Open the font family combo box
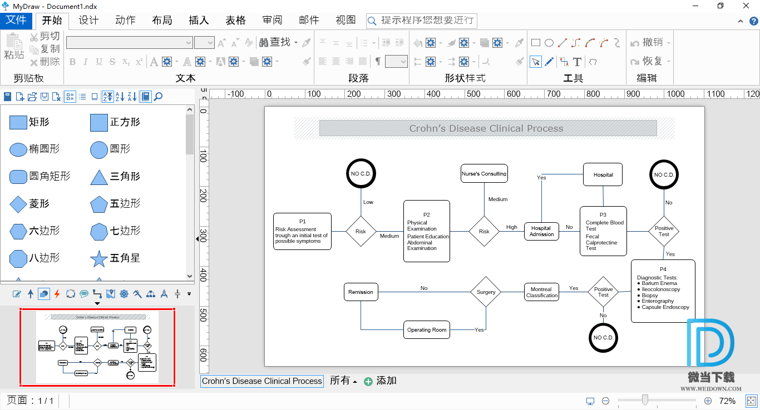Image resolution: width=760 pixels, height=410 pixels. pos(130,43)
